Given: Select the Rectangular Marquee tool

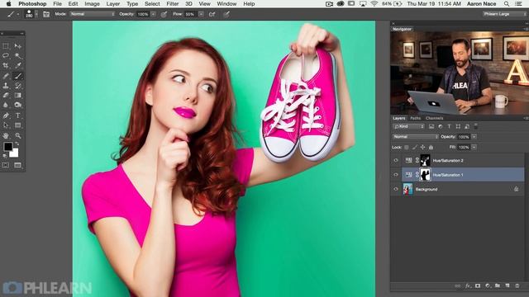Looking at the screenshot, I should pos(6,46).
